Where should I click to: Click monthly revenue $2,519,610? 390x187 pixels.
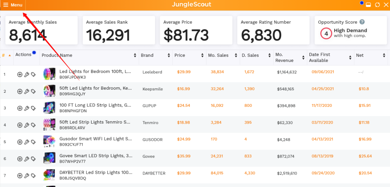tap(287, 173)
